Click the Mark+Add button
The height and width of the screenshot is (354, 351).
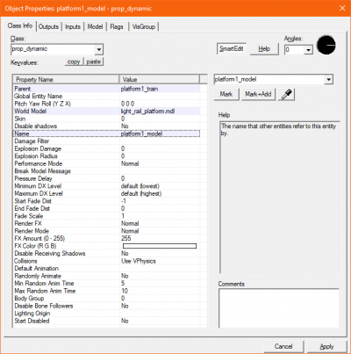click(x=258, y=94)
